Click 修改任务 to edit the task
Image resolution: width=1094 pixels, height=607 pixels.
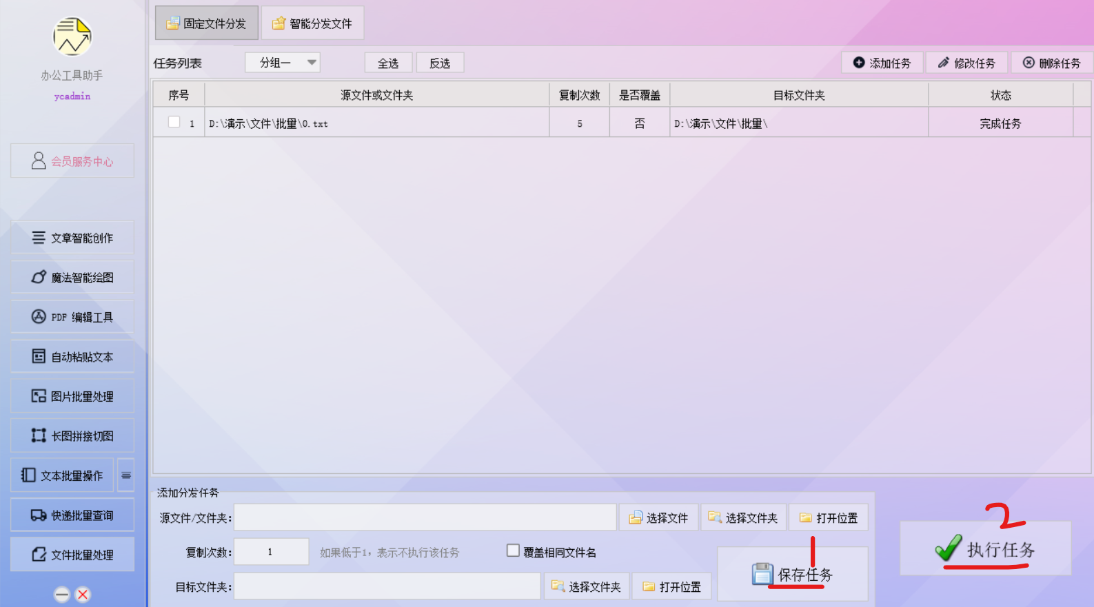[966, 63]
